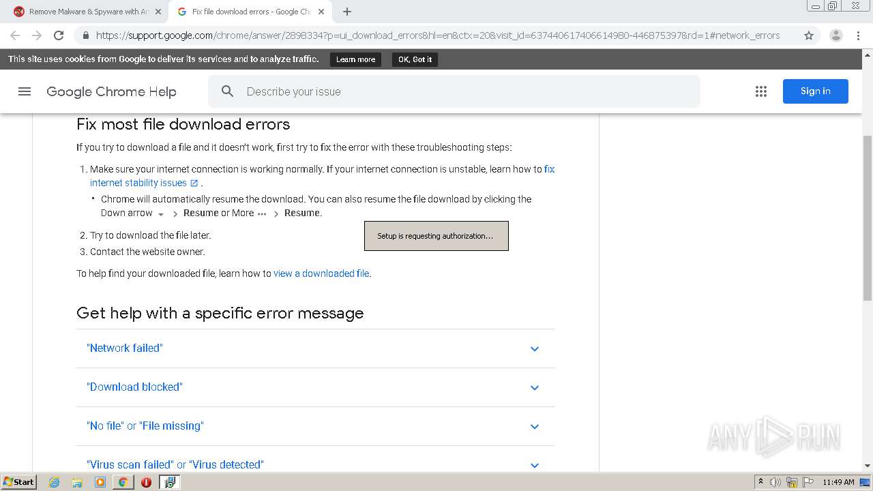
Task: Dismiss the cookie notice with OK, Got it
Action: (415, 59)
